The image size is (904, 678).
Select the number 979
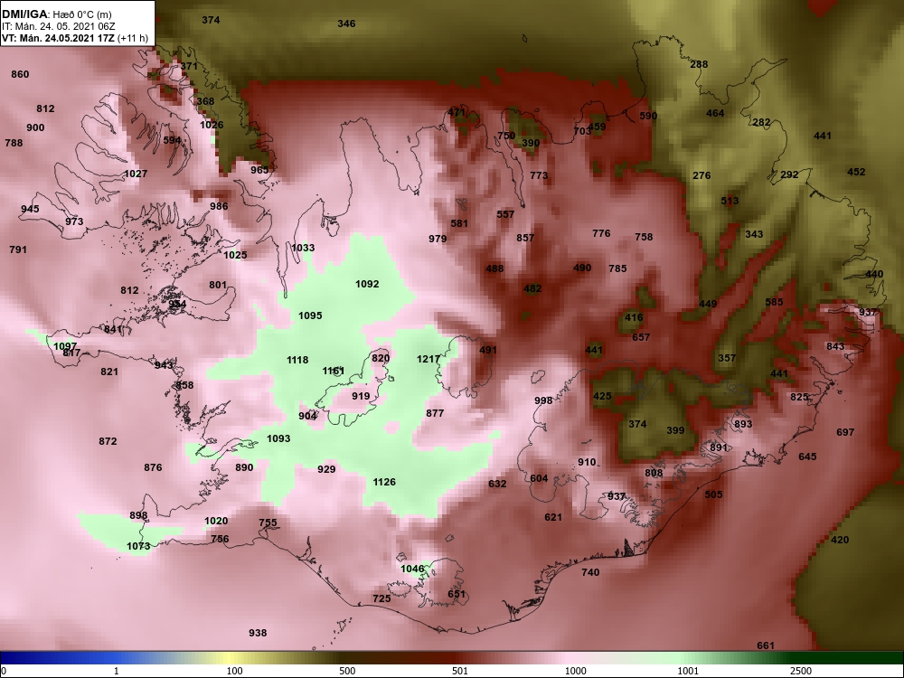438,239
